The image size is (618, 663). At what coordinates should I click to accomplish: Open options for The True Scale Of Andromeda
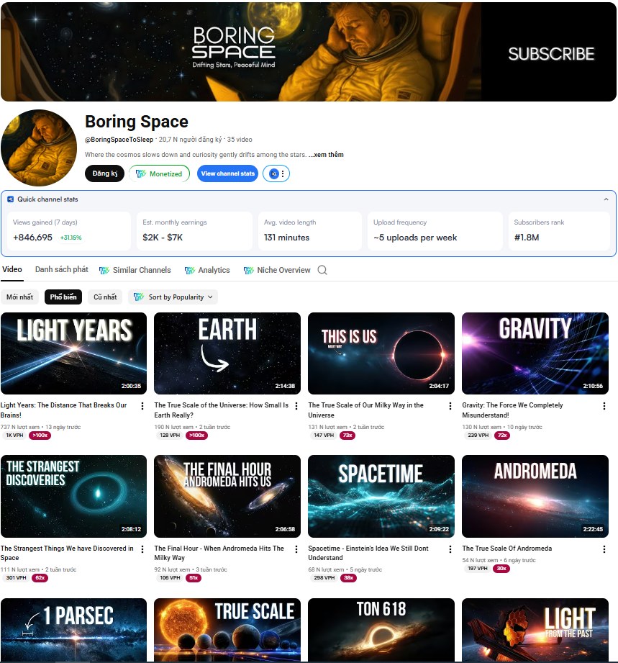coord(604,549)
